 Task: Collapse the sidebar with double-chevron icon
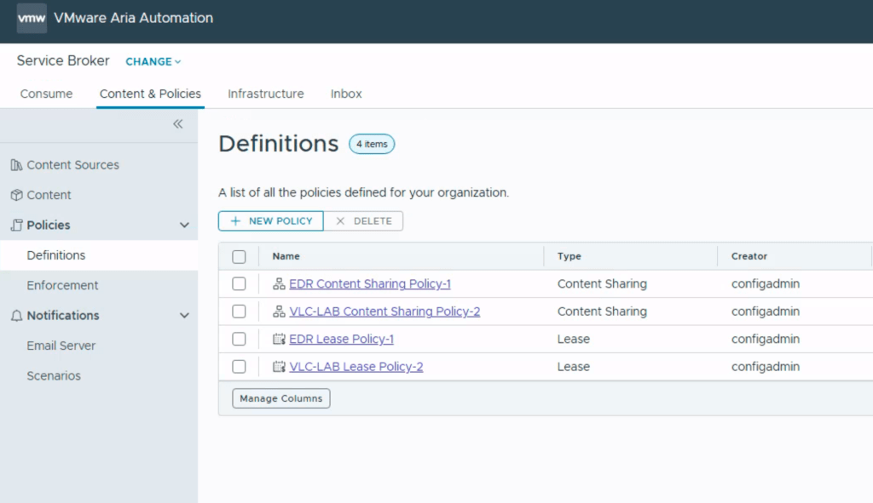click(x=177, y=124)
